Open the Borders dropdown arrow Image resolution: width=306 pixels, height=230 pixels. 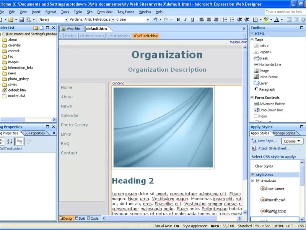point(260,20)
